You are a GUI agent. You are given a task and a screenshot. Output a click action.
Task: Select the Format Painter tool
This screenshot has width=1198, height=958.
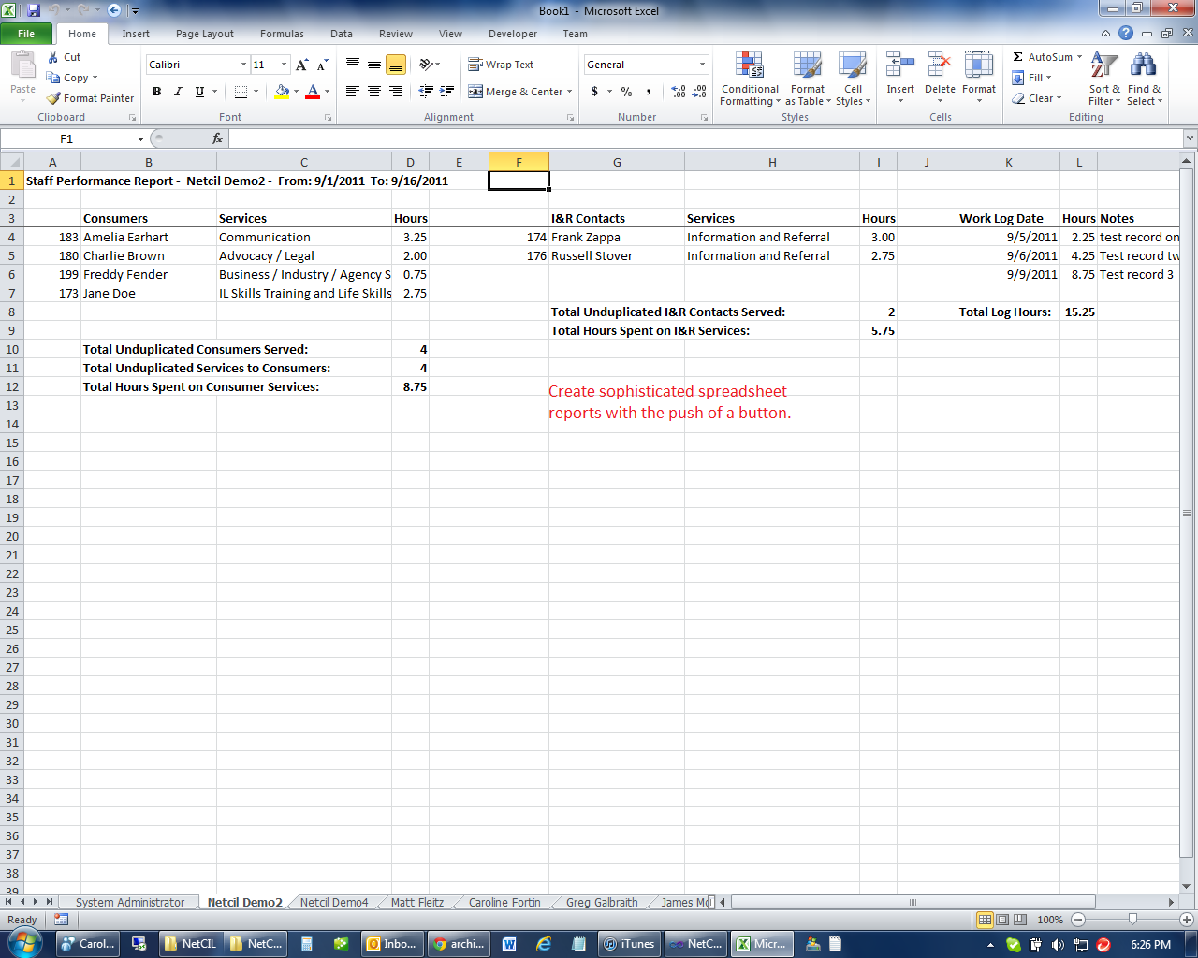coord(89,97)
